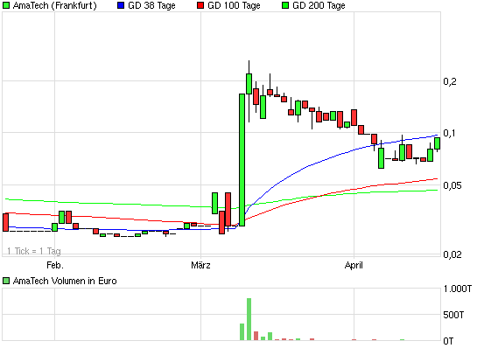Click the tallest green volume bar
The width and height of the screenshot is (477, 348).
[x=249, y=319]
